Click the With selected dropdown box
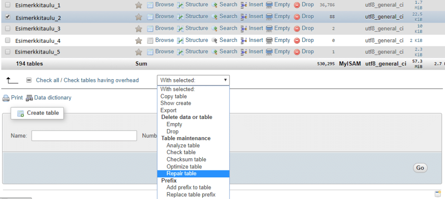The height and width of the screenshot is (199, 445). click(x=193, y=80)
